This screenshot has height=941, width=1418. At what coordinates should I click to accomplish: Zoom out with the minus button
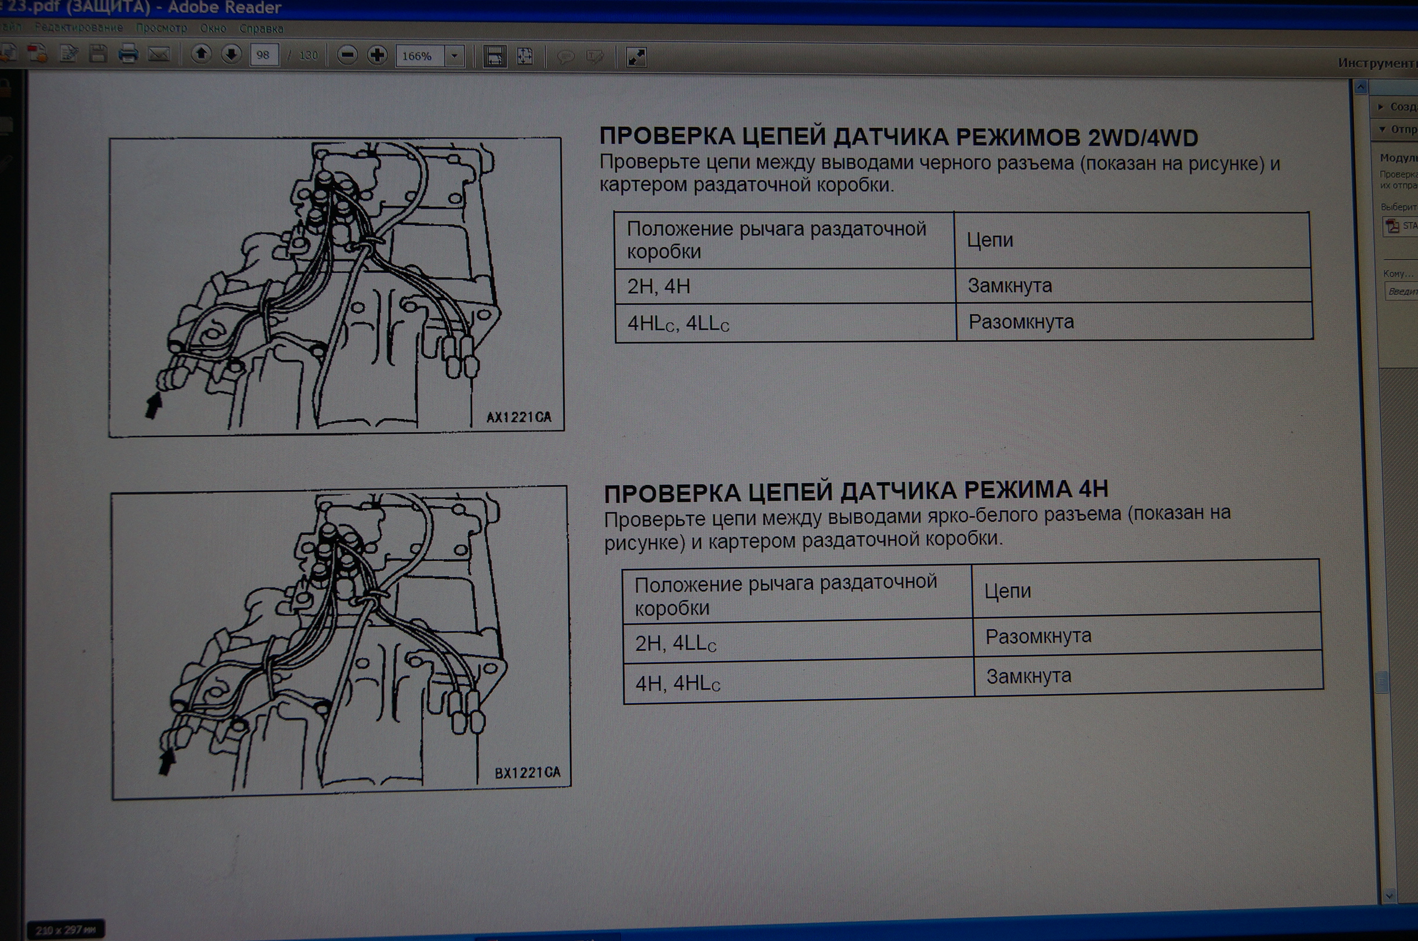[347, 56]
